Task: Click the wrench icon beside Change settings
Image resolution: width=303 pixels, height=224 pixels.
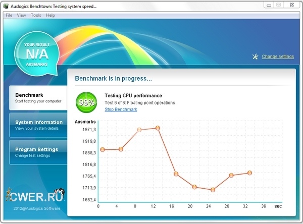Action: point(255,57)
